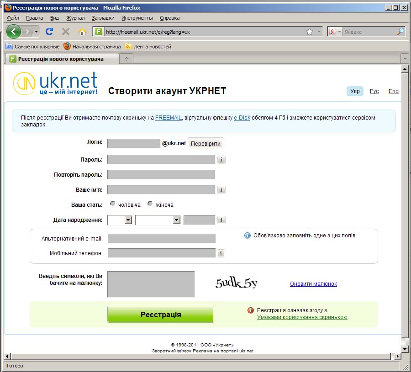
Task: Open the Правка menu
Action: pyautogui.click(x=34, y=18)
